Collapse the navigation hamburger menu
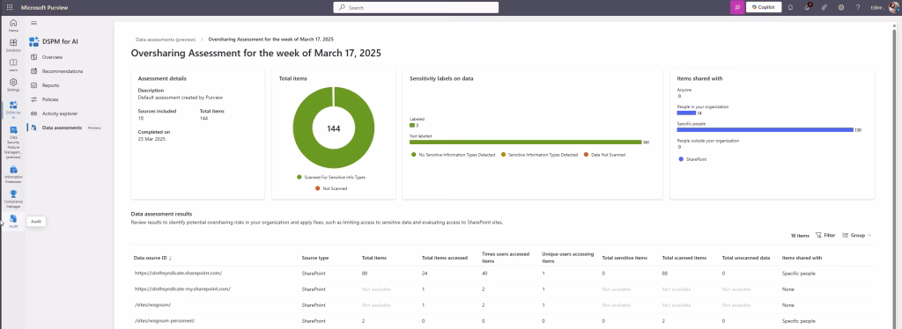The width and height of the screenshot is (902, 329). [x=34, y=23]
